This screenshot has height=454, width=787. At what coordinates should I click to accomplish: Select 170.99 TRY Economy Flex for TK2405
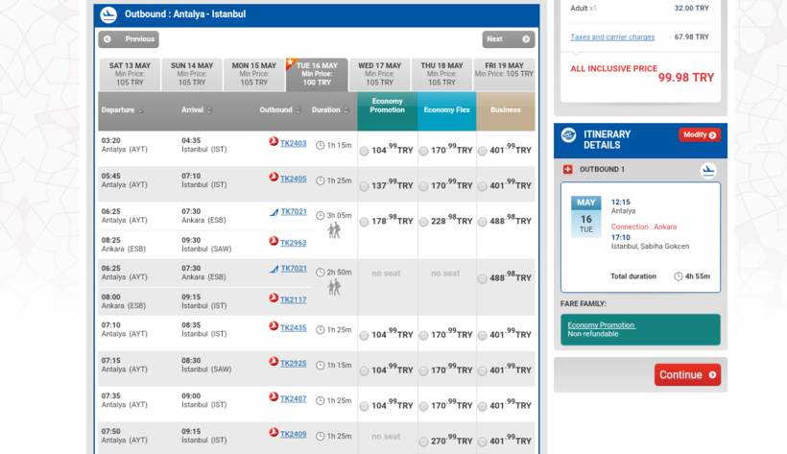point(423,186)
